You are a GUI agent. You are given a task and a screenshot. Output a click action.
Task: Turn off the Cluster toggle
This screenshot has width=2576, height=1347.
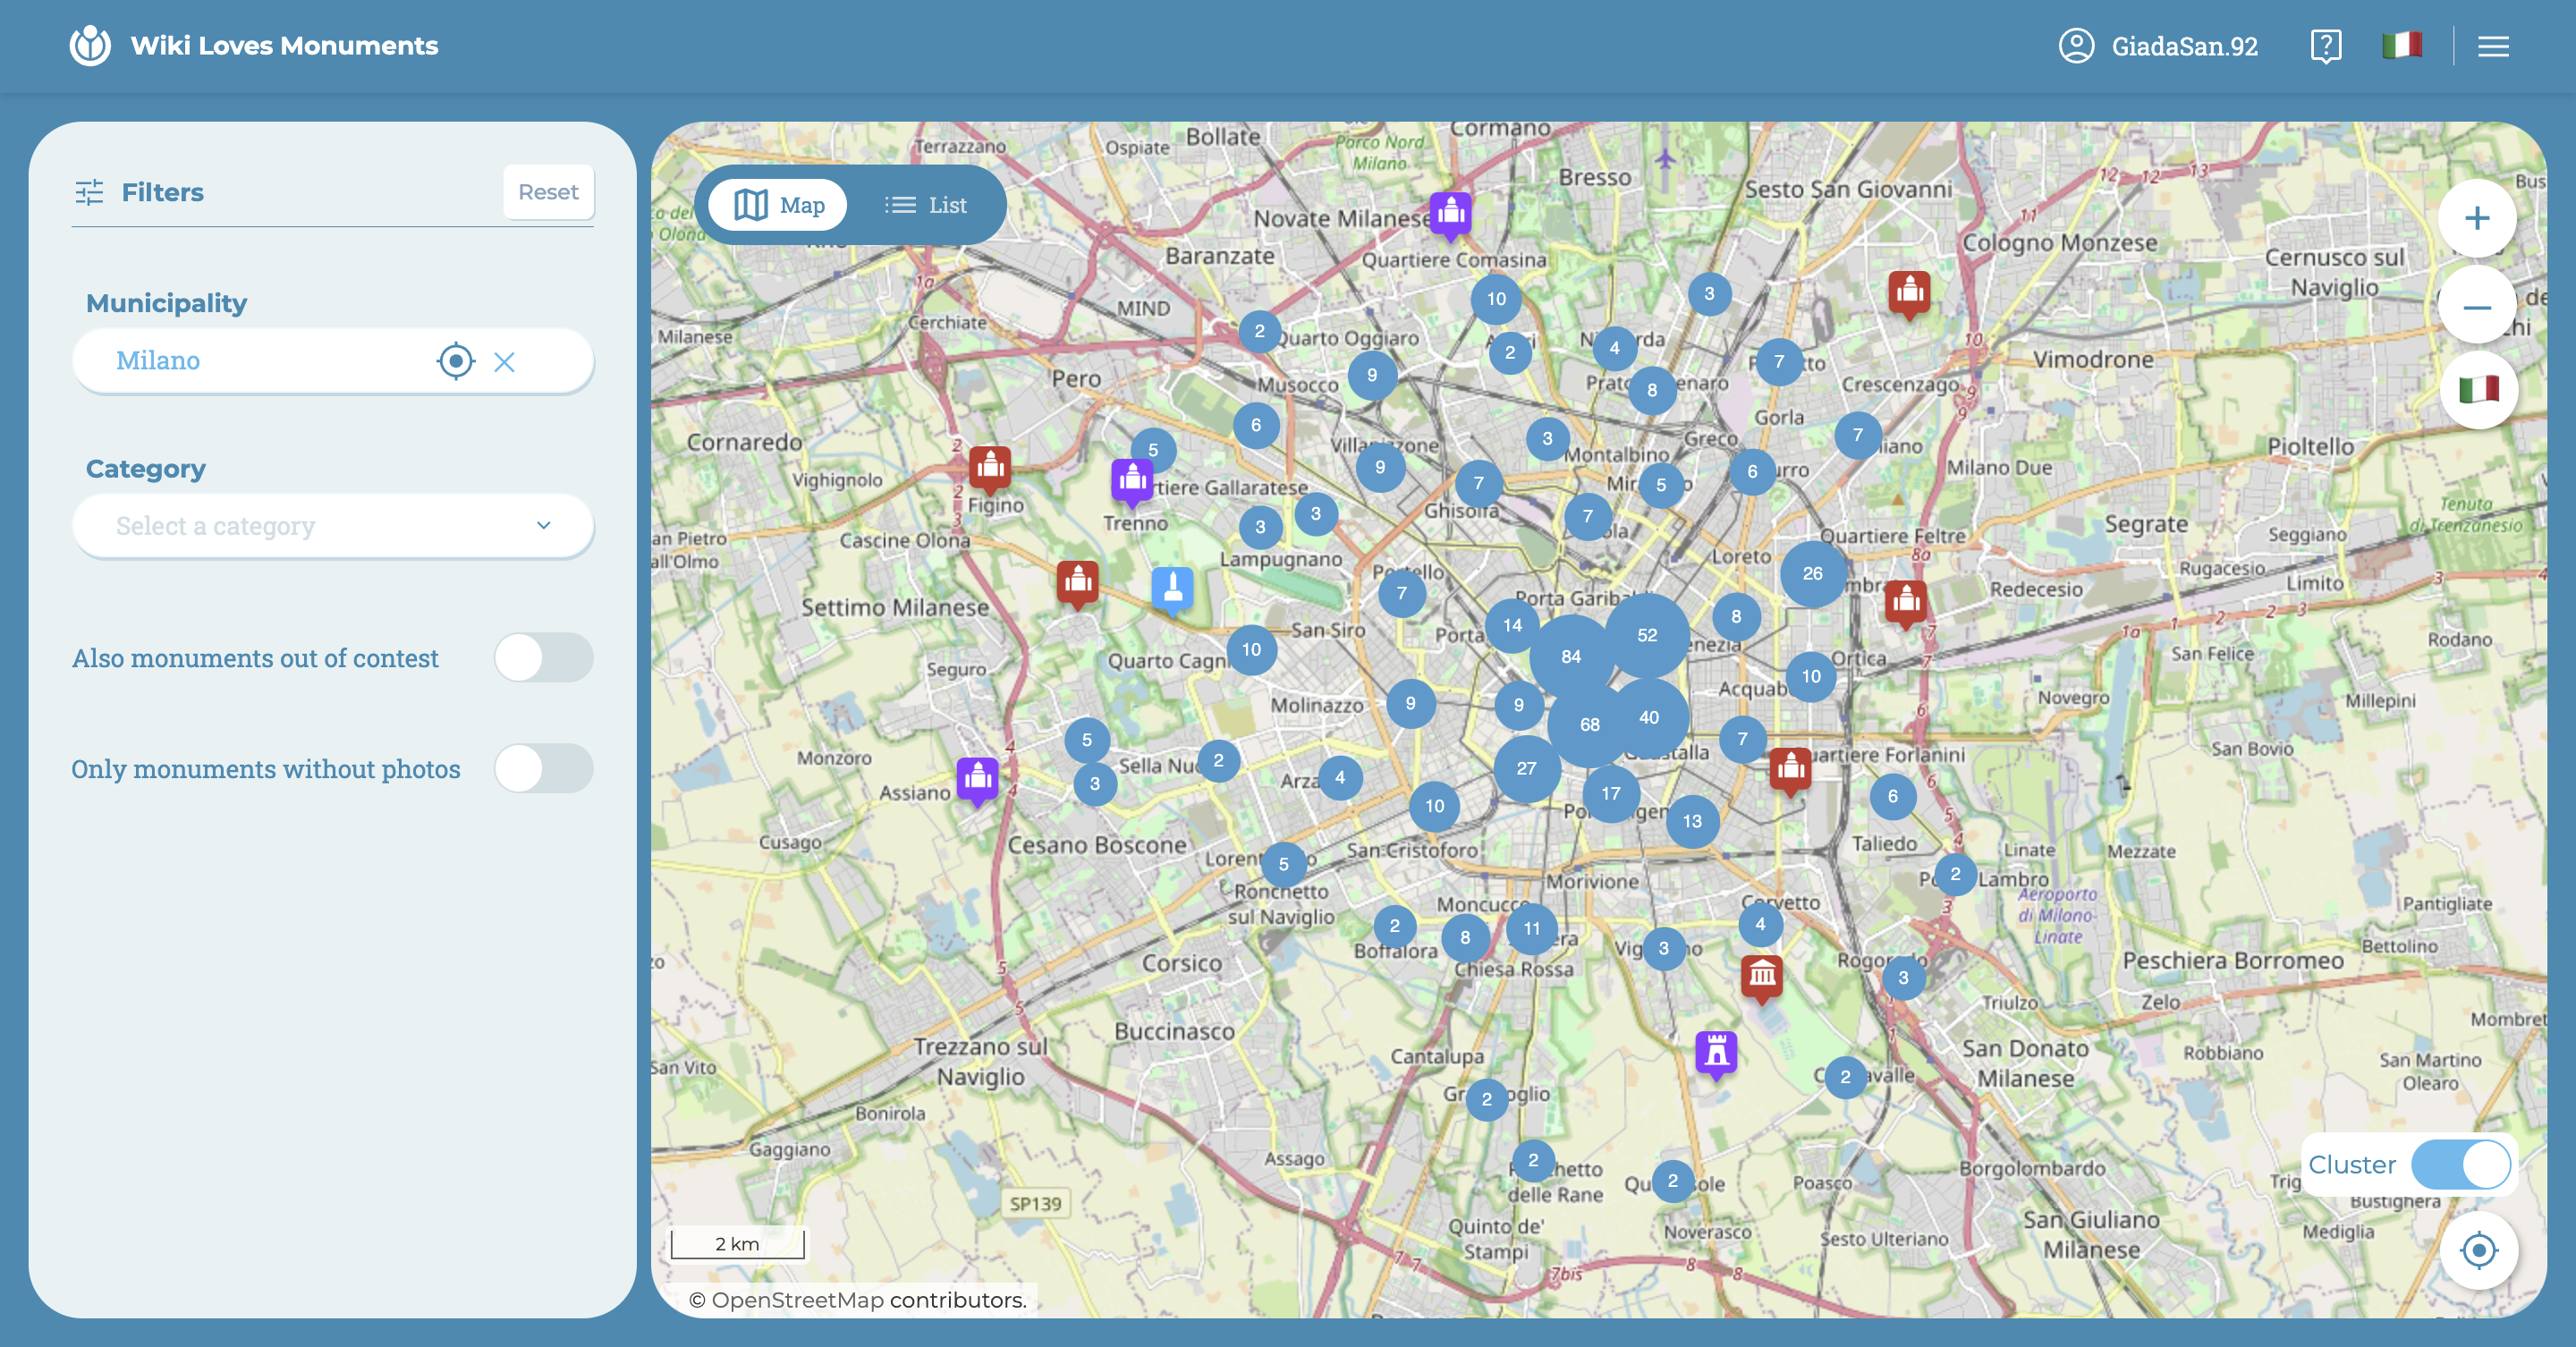click(2459, 1165)
